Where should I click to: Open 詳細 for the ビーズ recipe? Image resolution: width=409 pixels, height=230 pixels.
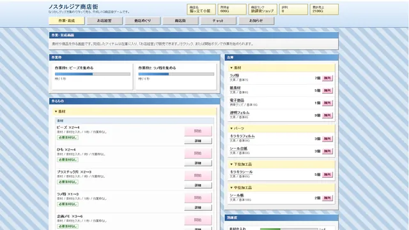click(x=198, y=141)
